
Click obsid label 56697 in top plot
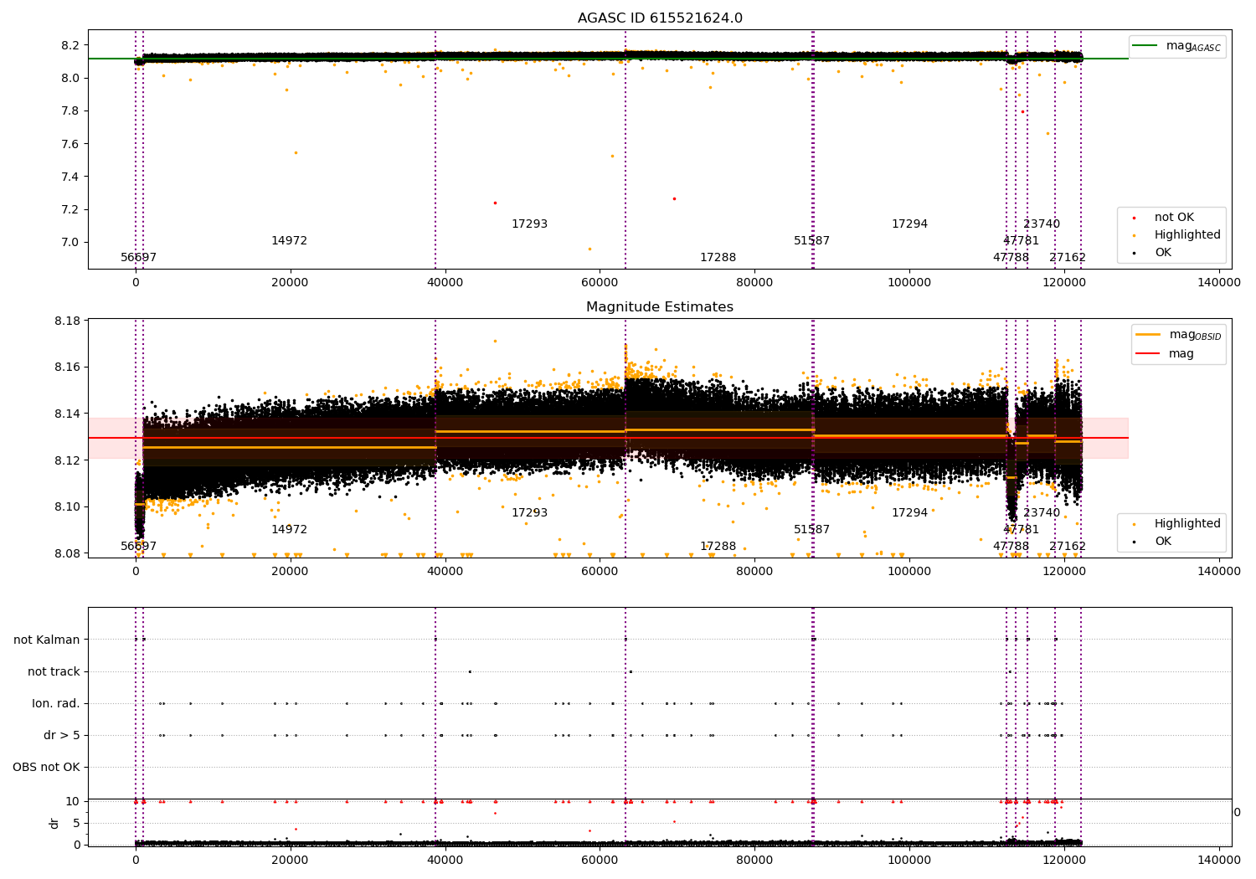tap(138, 258)
